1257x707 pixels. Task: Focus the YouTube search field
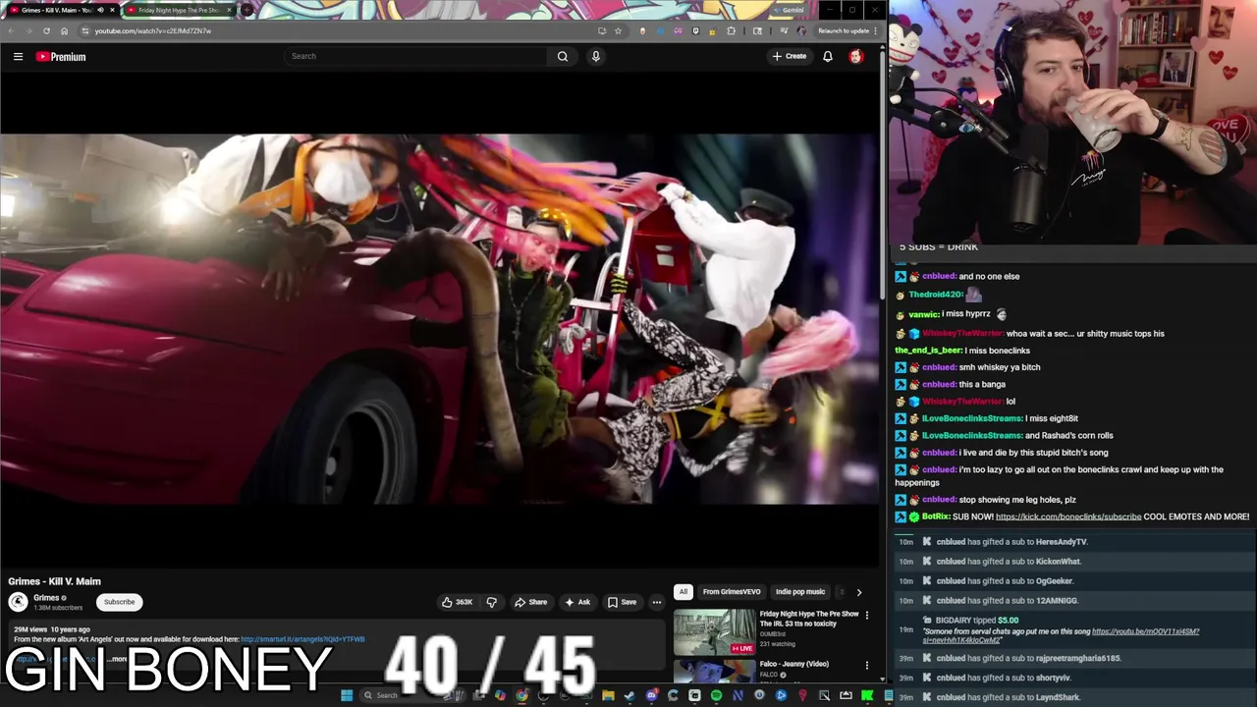pos(416,56)
